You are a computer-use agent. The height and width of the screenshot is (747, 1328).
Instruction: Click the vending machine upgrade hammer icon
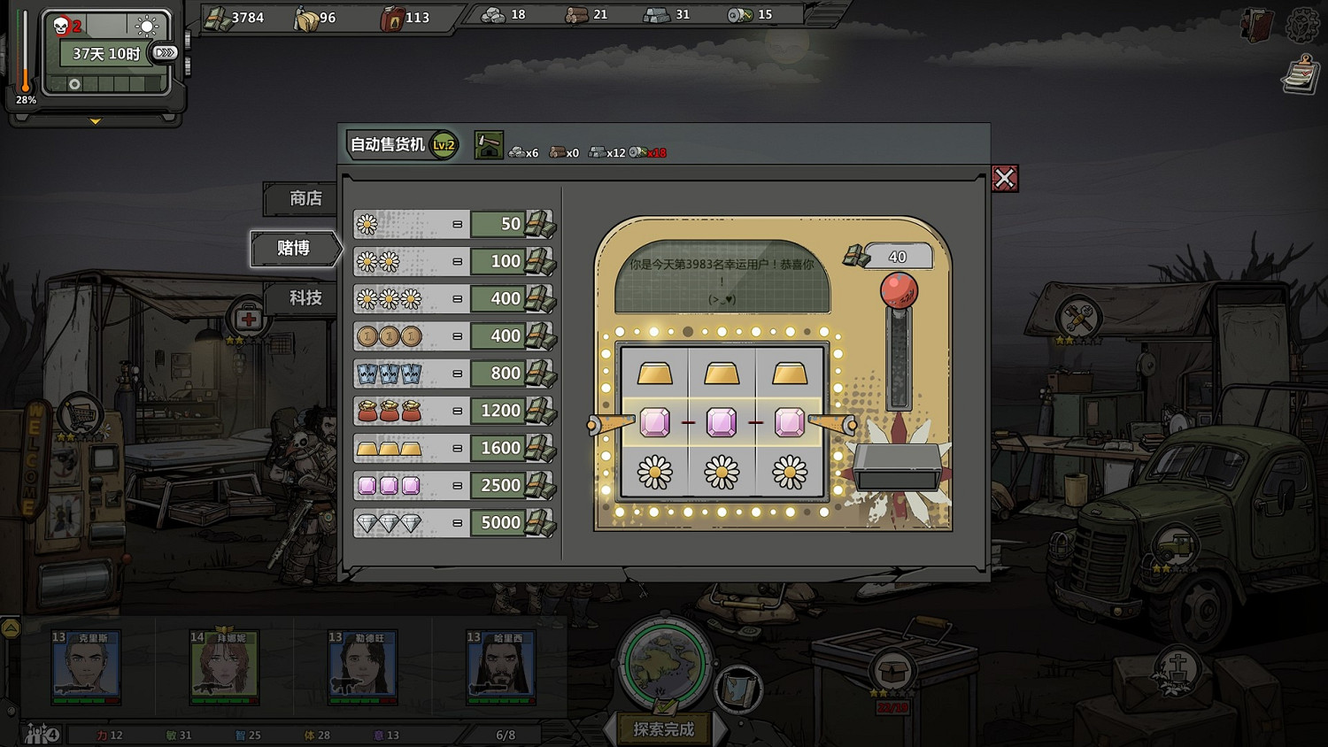pyautogui.click(x=489, y=145)
